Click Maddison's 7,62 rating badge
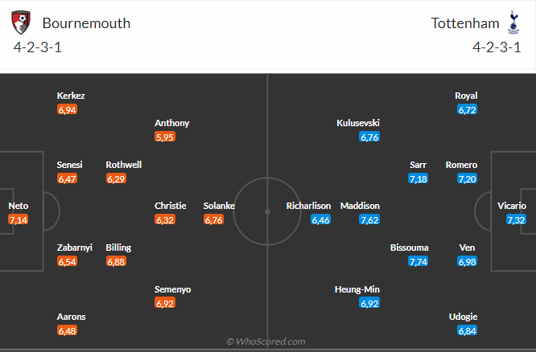The image size is (536, 352). pos(369,219)
